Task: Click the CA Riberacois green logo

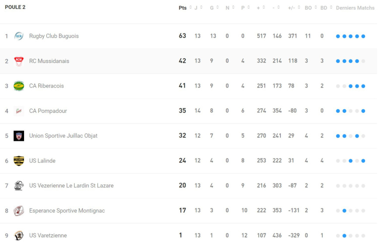Action: tap(19, 86)
